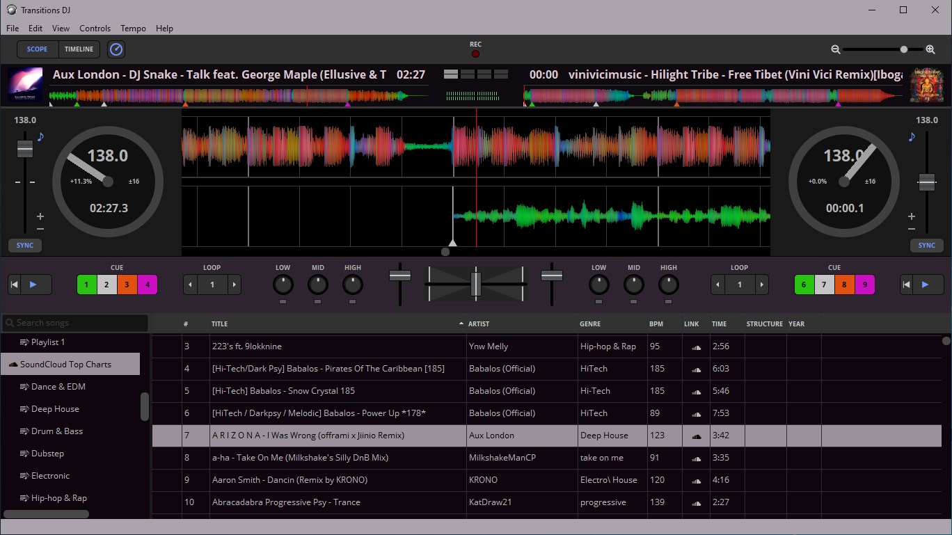
Task: Sort the song list by Title column
Action: (x=220, y=324)
